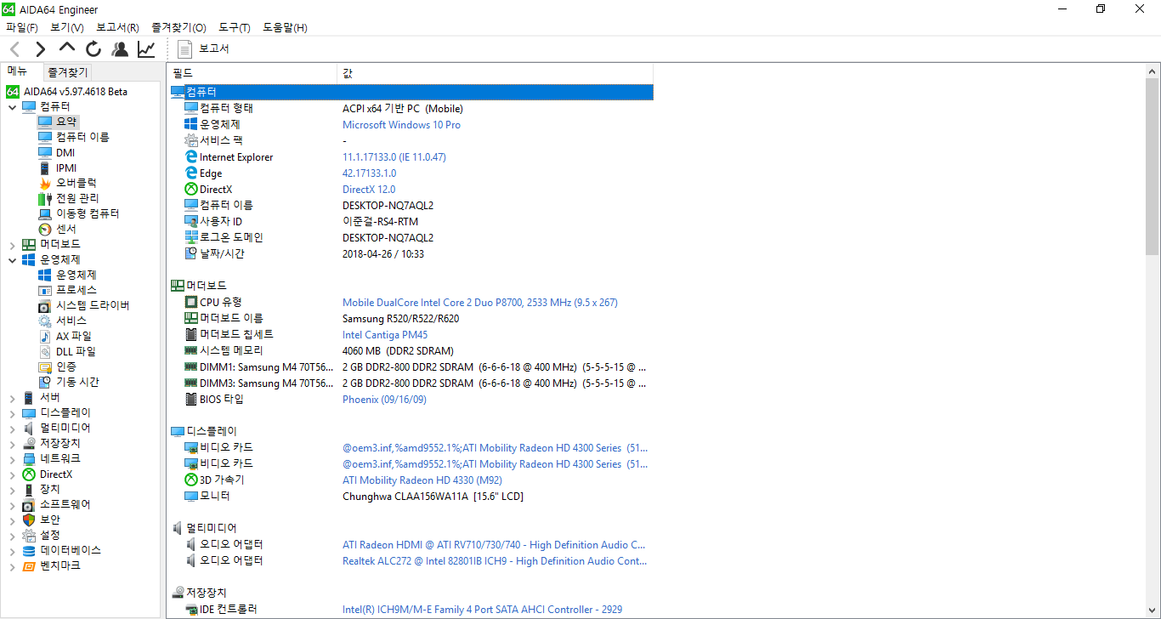Open the 서비스 gear icon item
The width and height of the screenshot is (1161, 619).
(x=62, y=321)
